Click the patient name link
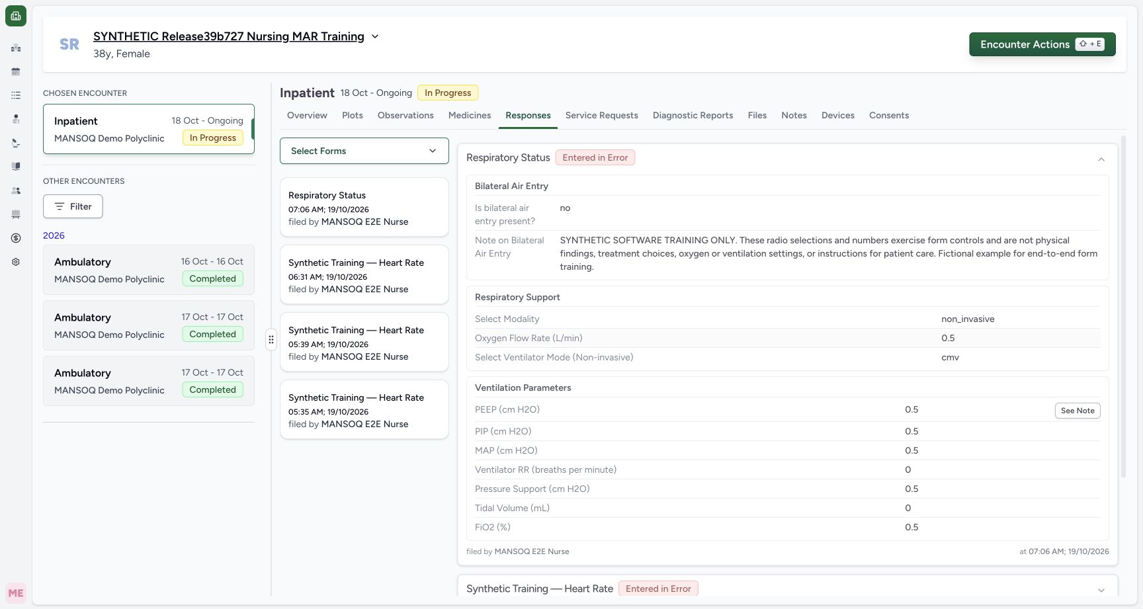 tap(229, 36)
